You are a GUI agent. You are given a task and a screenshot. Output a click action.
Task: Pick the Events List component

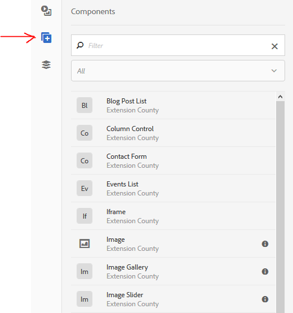point(173,188)
